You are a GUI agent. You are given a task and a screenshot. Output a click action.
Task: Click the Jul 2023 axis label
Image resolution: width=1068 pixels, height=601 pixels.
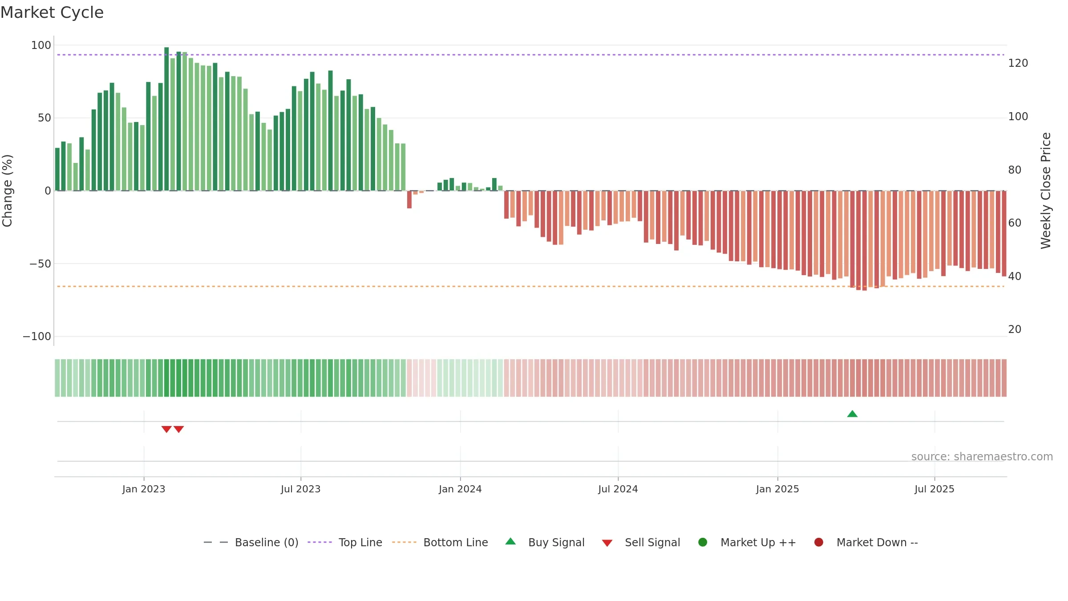(x=301, y=489)
